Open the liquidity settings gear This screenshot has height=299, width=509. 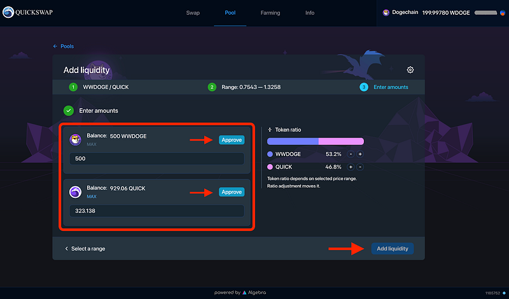pos(410,70)
